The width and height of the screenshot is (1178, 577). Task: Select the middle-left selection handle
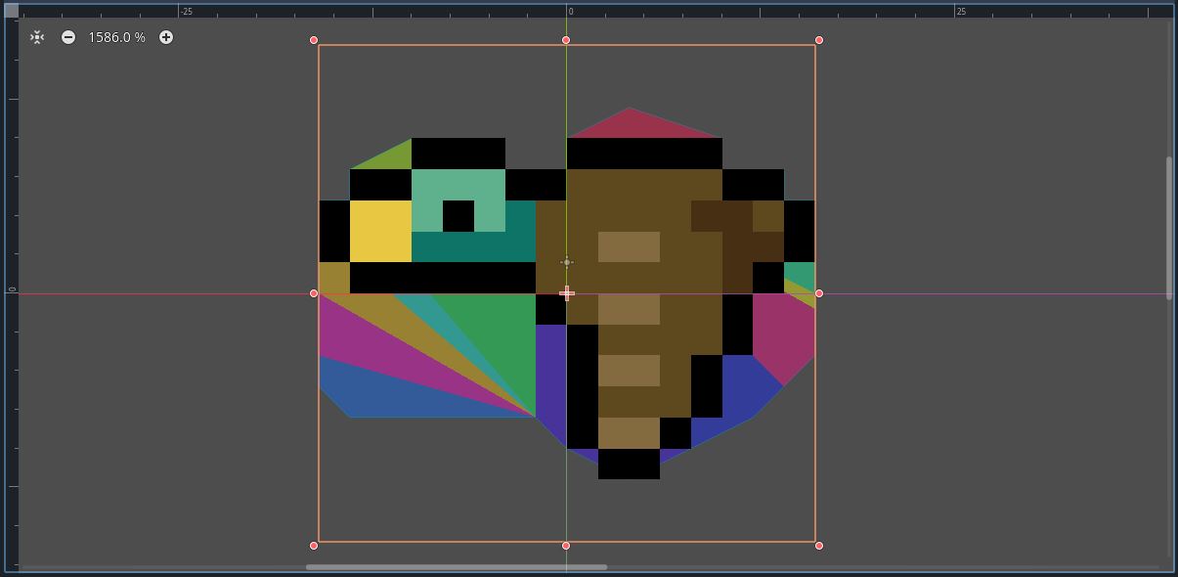pyautogui.click(x=314, y=293)
